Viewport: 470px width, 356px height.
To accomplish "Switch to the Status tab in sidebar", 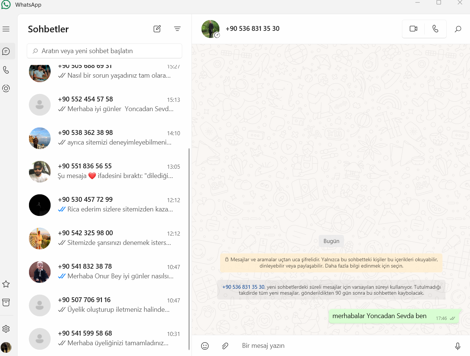I will click(6, 88).
